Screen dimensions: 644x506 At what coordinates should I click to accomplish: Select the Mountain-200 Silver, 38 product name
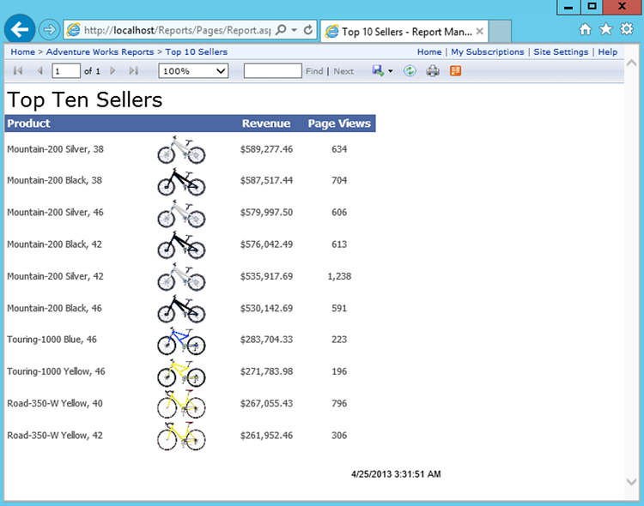55,149
